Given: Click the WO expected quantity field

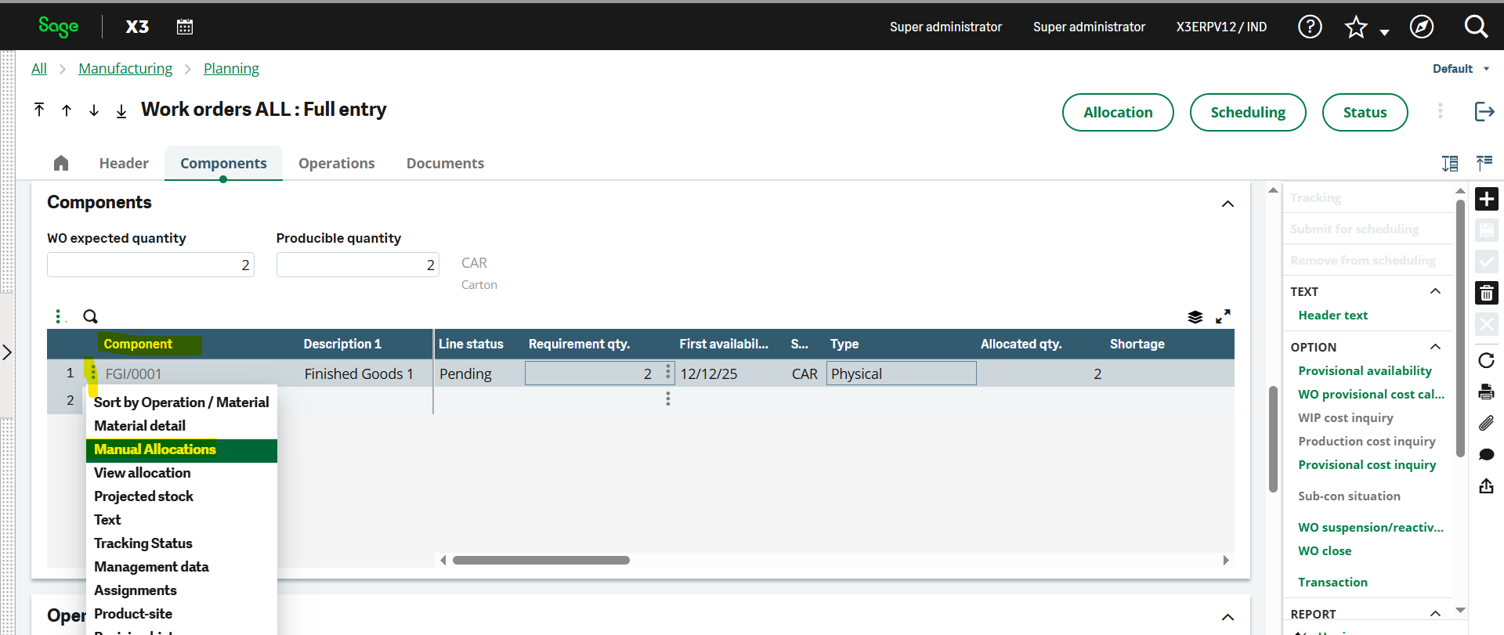Looking at the screenshot, I should coord(150,265).
